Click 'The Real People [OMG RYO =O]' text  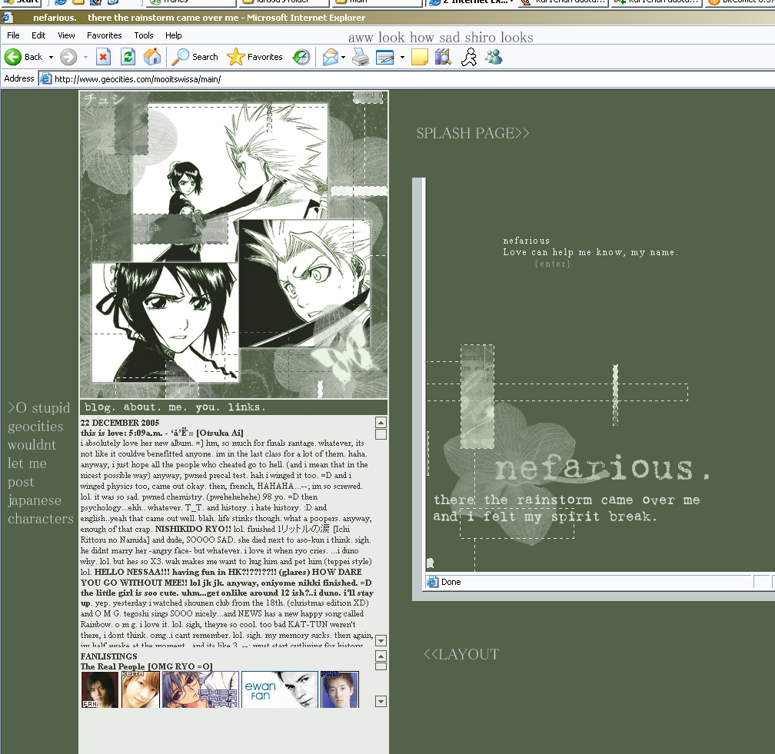[146, 666]
